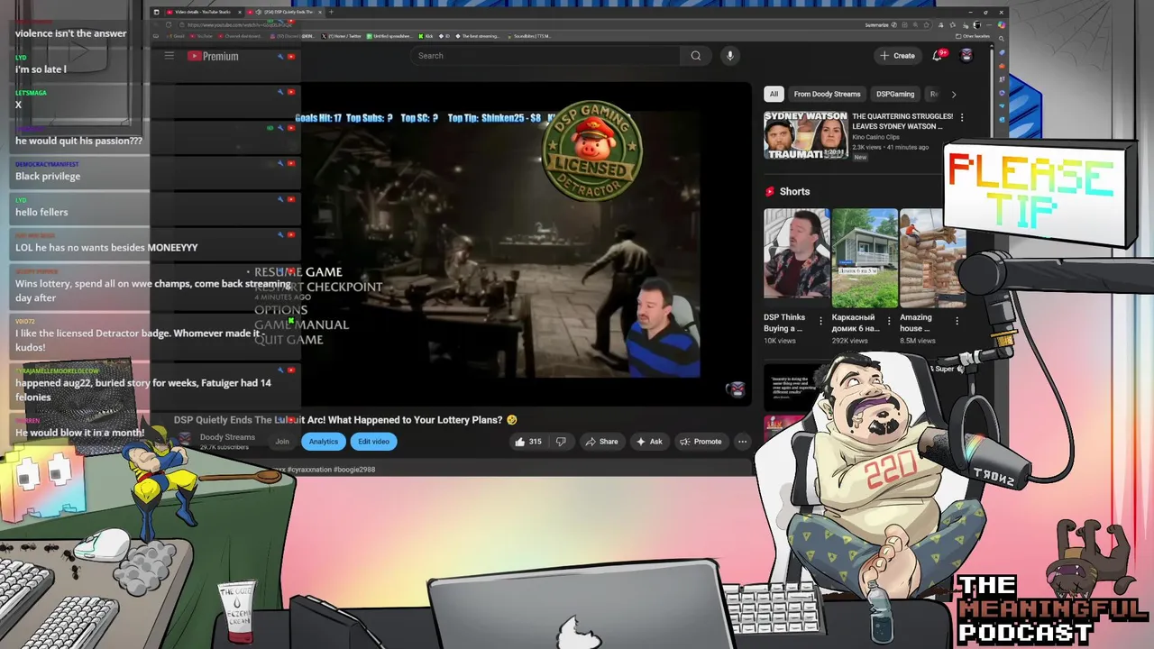Click #boogie2988 hashtag in description

[x=354, y=470]
